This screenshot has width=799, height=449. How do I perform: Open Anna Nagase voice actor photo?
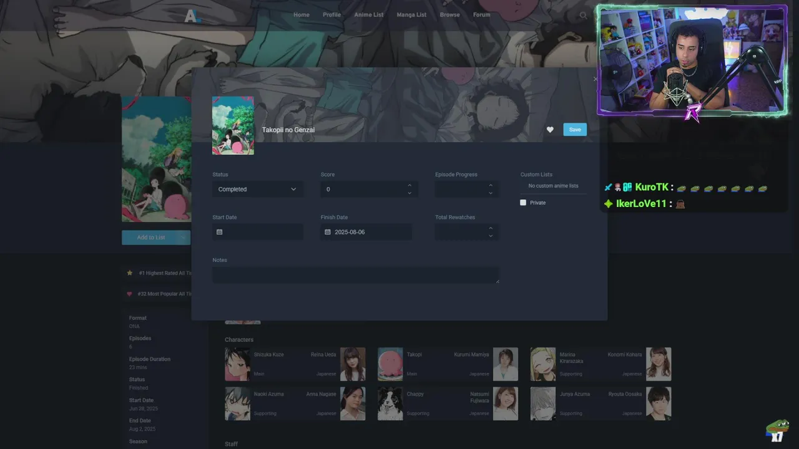(353, 403)
